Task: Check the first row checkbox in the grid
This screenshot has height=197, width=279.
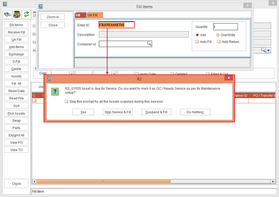Action: (34, 101)
